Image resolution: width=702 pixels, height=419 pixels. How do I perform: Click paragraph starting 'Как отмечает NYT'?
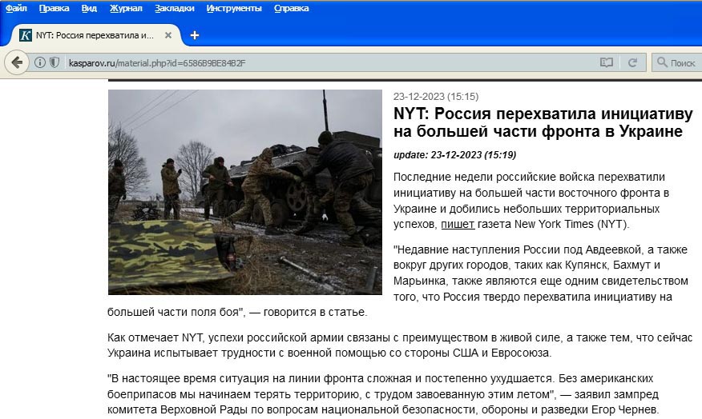click(x=400, y=345)
